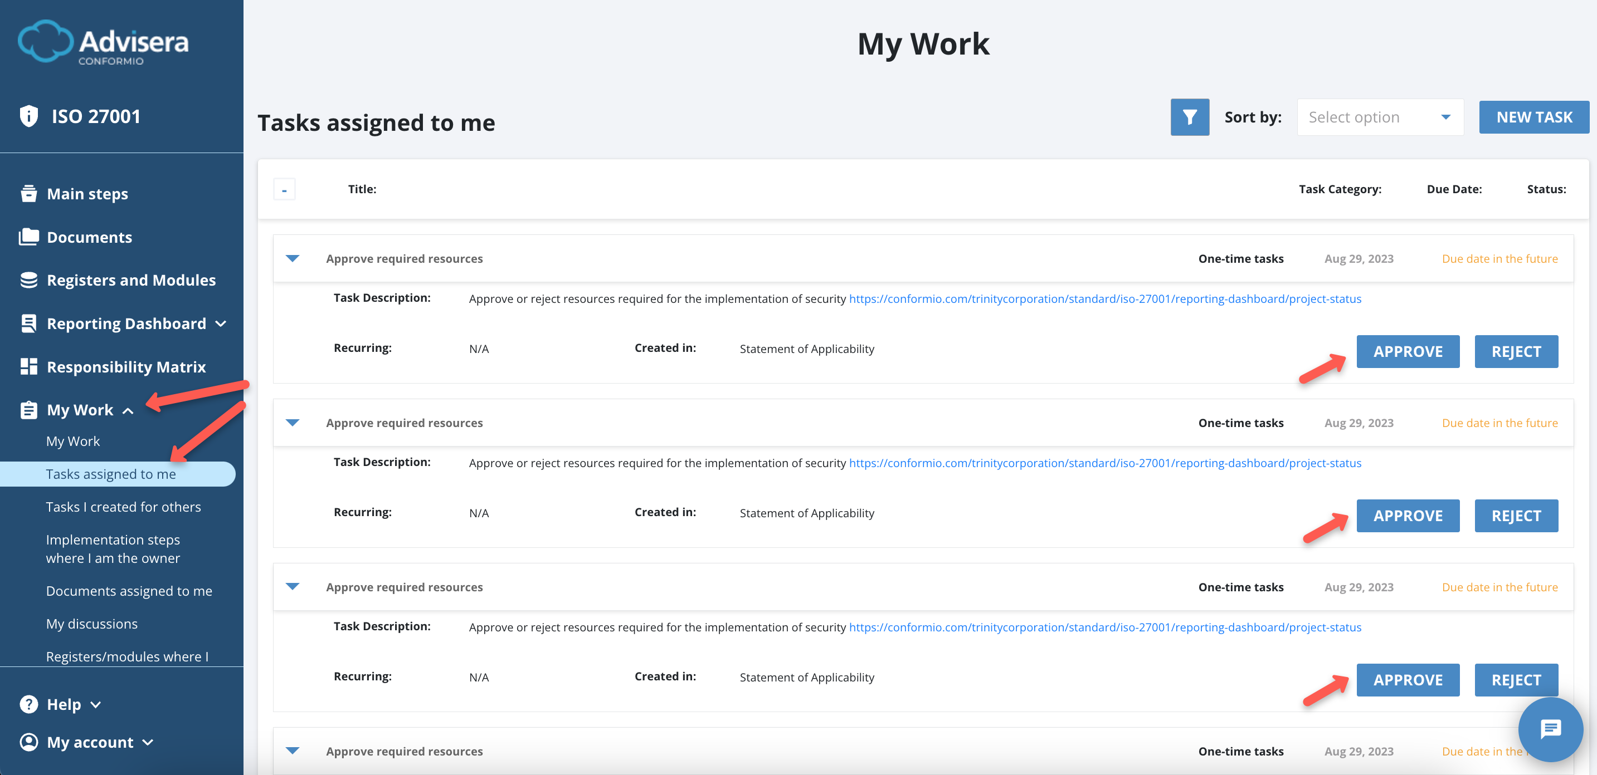
Task: Open project-status link in third task description
Action: point(1105,627)
